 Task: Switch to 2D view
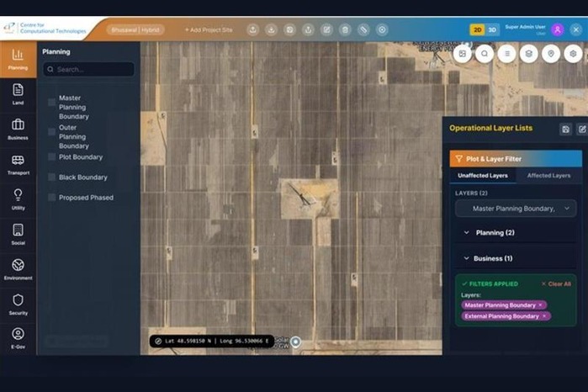point(477,29)
